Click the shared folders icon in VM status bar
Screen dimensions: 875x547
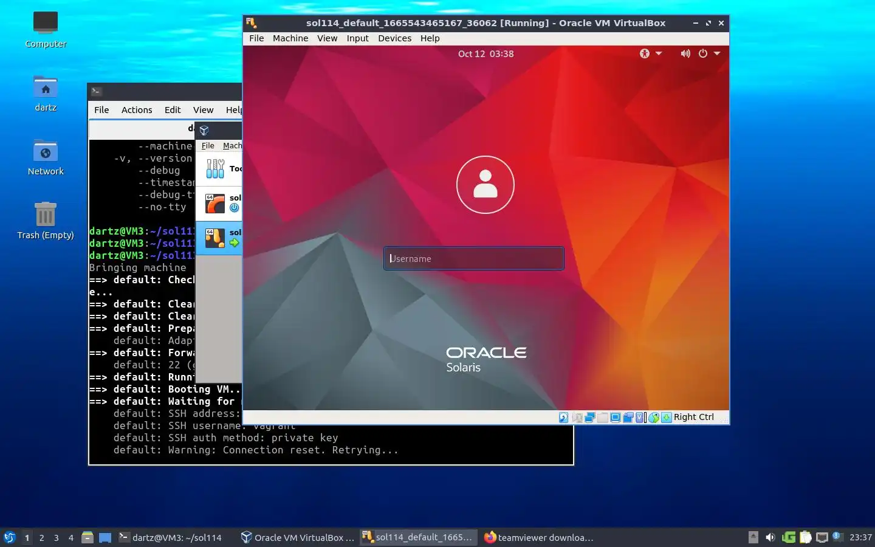[602, 418]
